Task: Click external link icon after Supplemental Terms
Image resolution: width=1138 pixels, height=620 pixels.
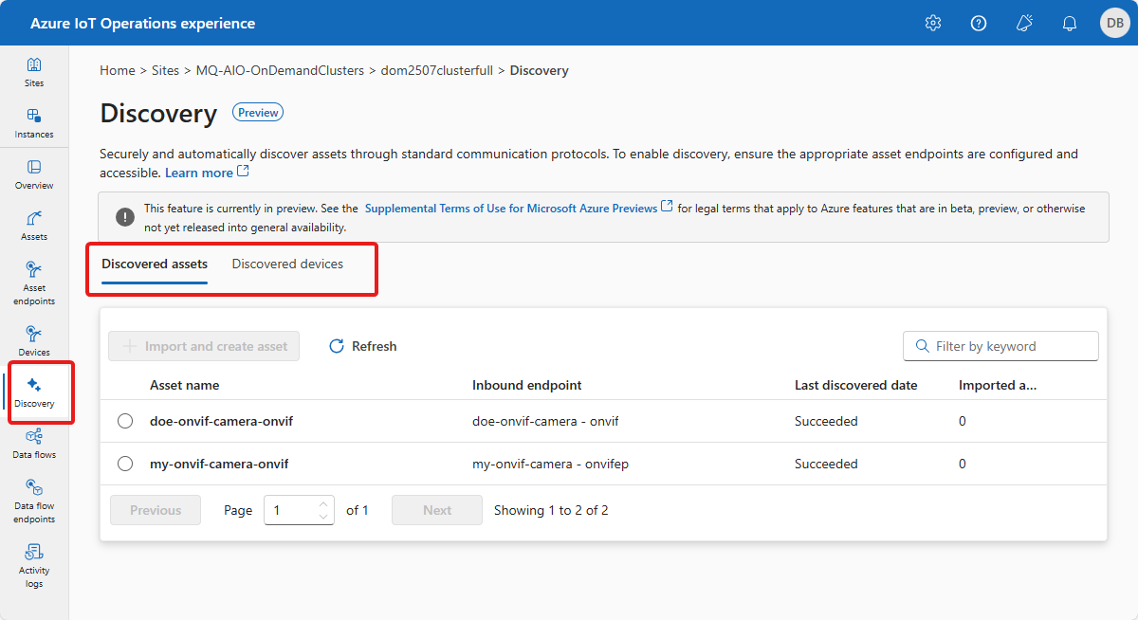Action: click(668, 207)
